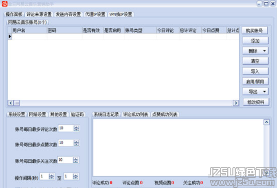Click the 今日点赞 column header
Screen dimensions: 277x188
[214, 31]
